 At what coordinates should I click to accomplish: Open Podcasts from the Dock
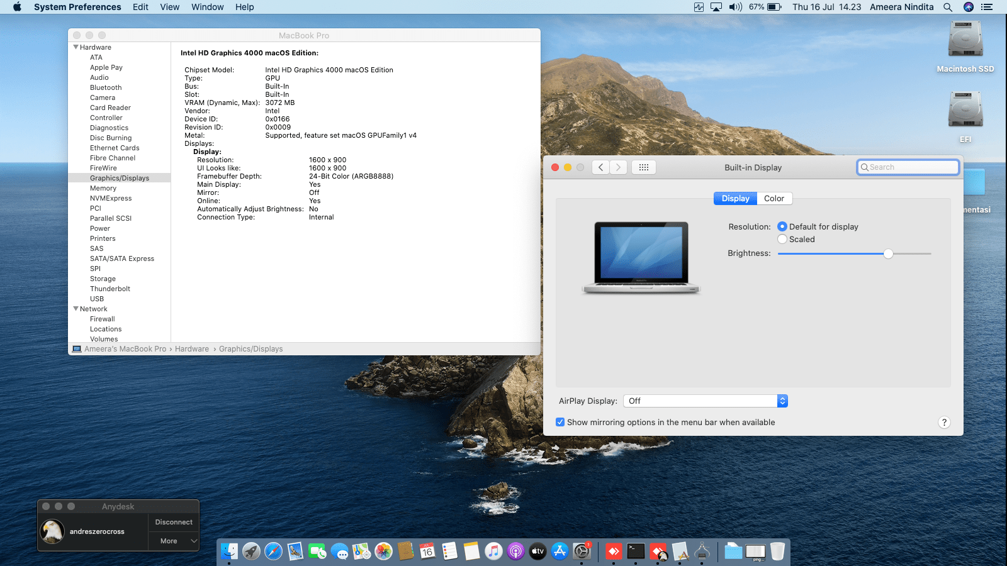point(515,552)
